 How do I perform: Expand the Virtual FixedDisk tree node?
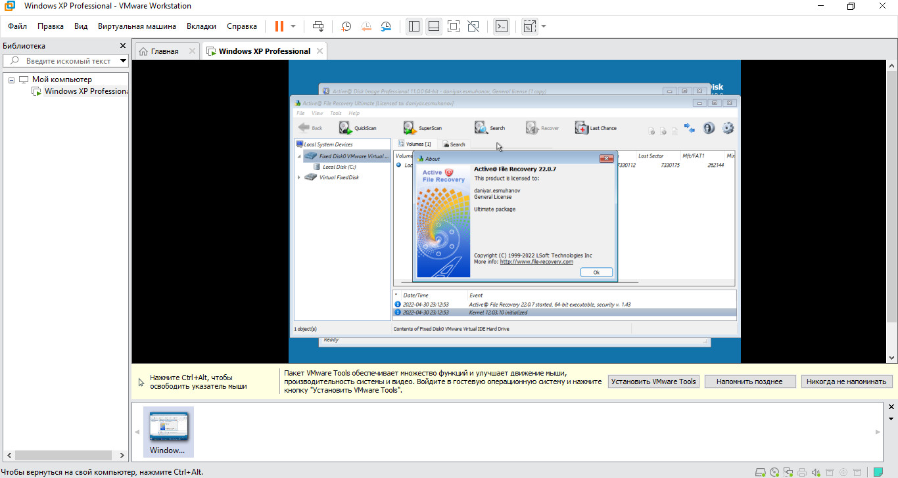pyautogui.click(x=299, y=177)
